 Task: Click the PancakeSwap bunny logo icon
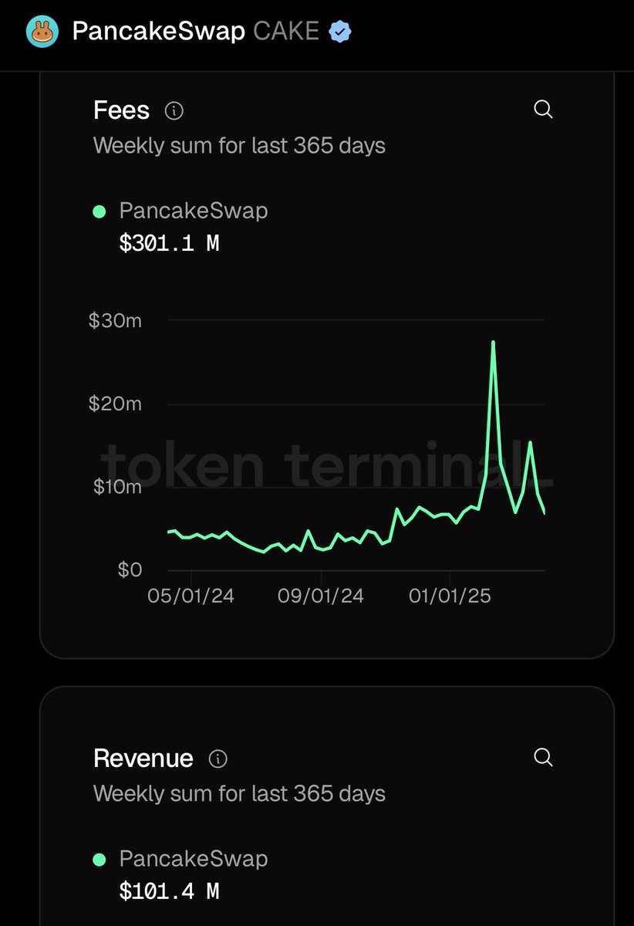42,32
